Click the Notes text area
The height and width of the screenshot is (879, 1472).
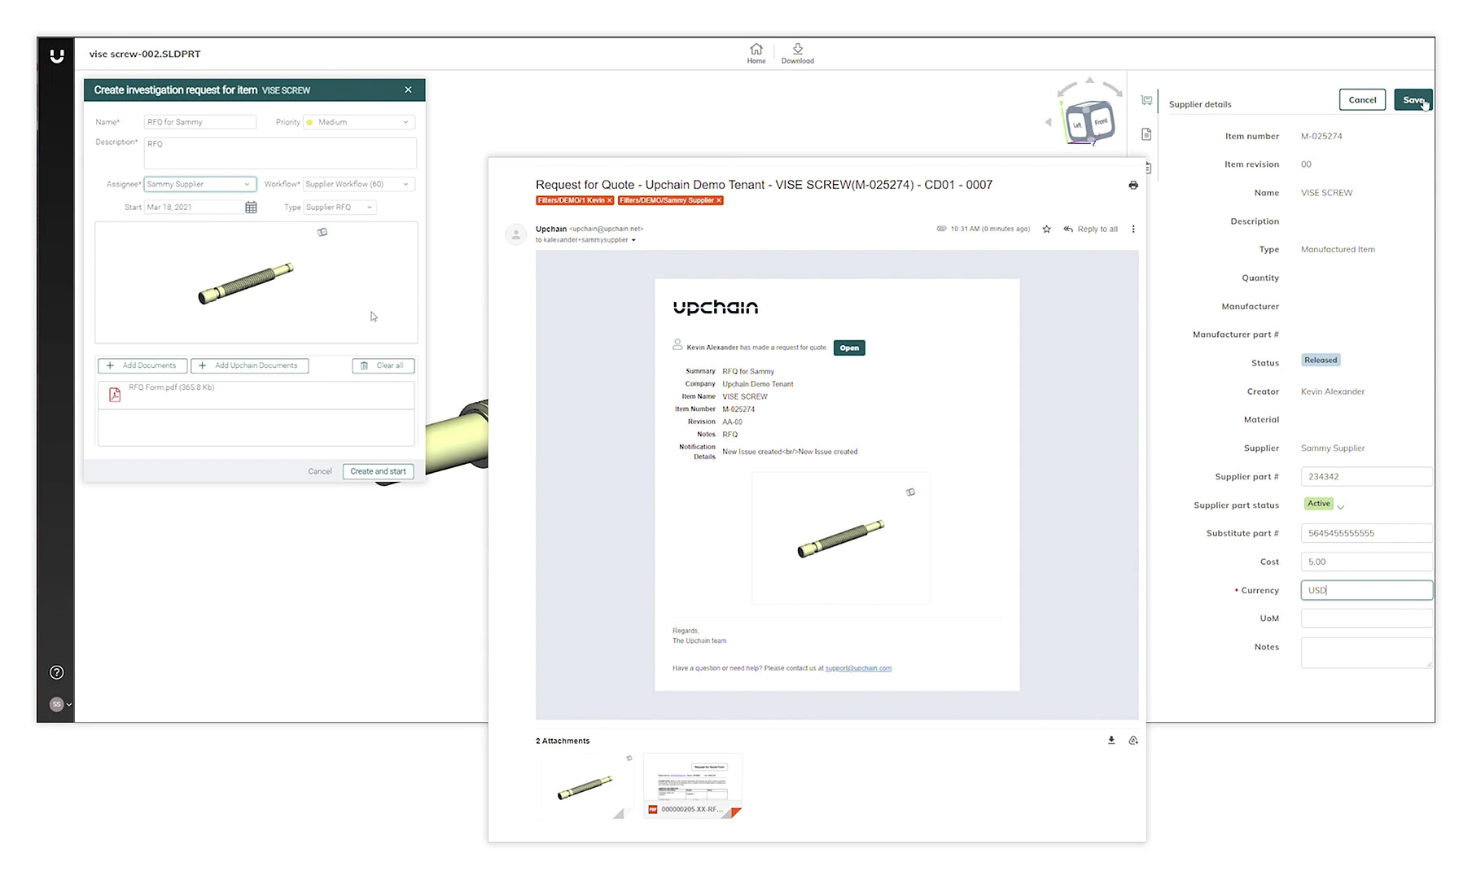coord(1366,653)
